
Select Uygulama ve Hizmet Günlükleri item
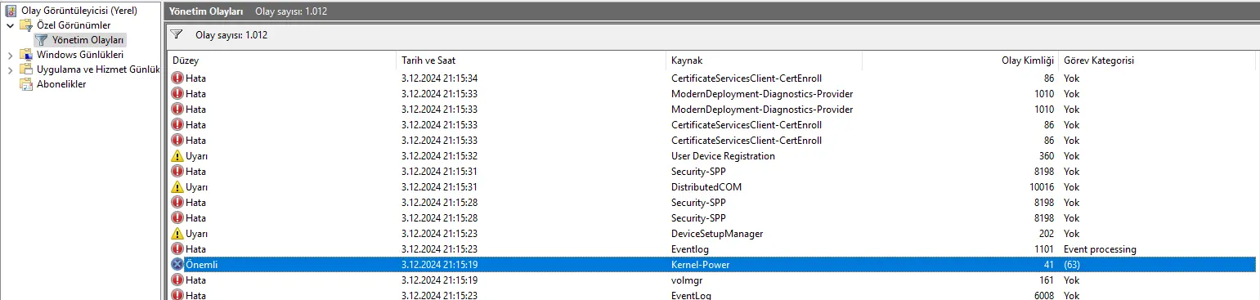coord(98,69)
